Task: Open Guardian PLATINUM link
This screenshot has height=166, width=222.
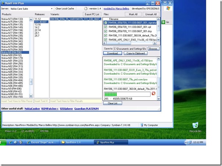Action: [86, 109]
